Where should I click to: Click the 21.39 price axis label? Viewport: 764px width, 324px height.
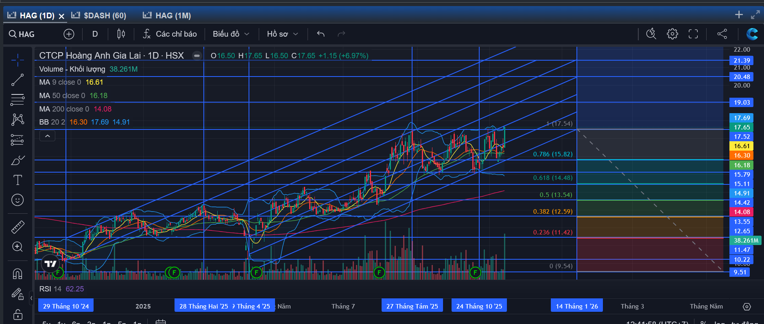742,61
